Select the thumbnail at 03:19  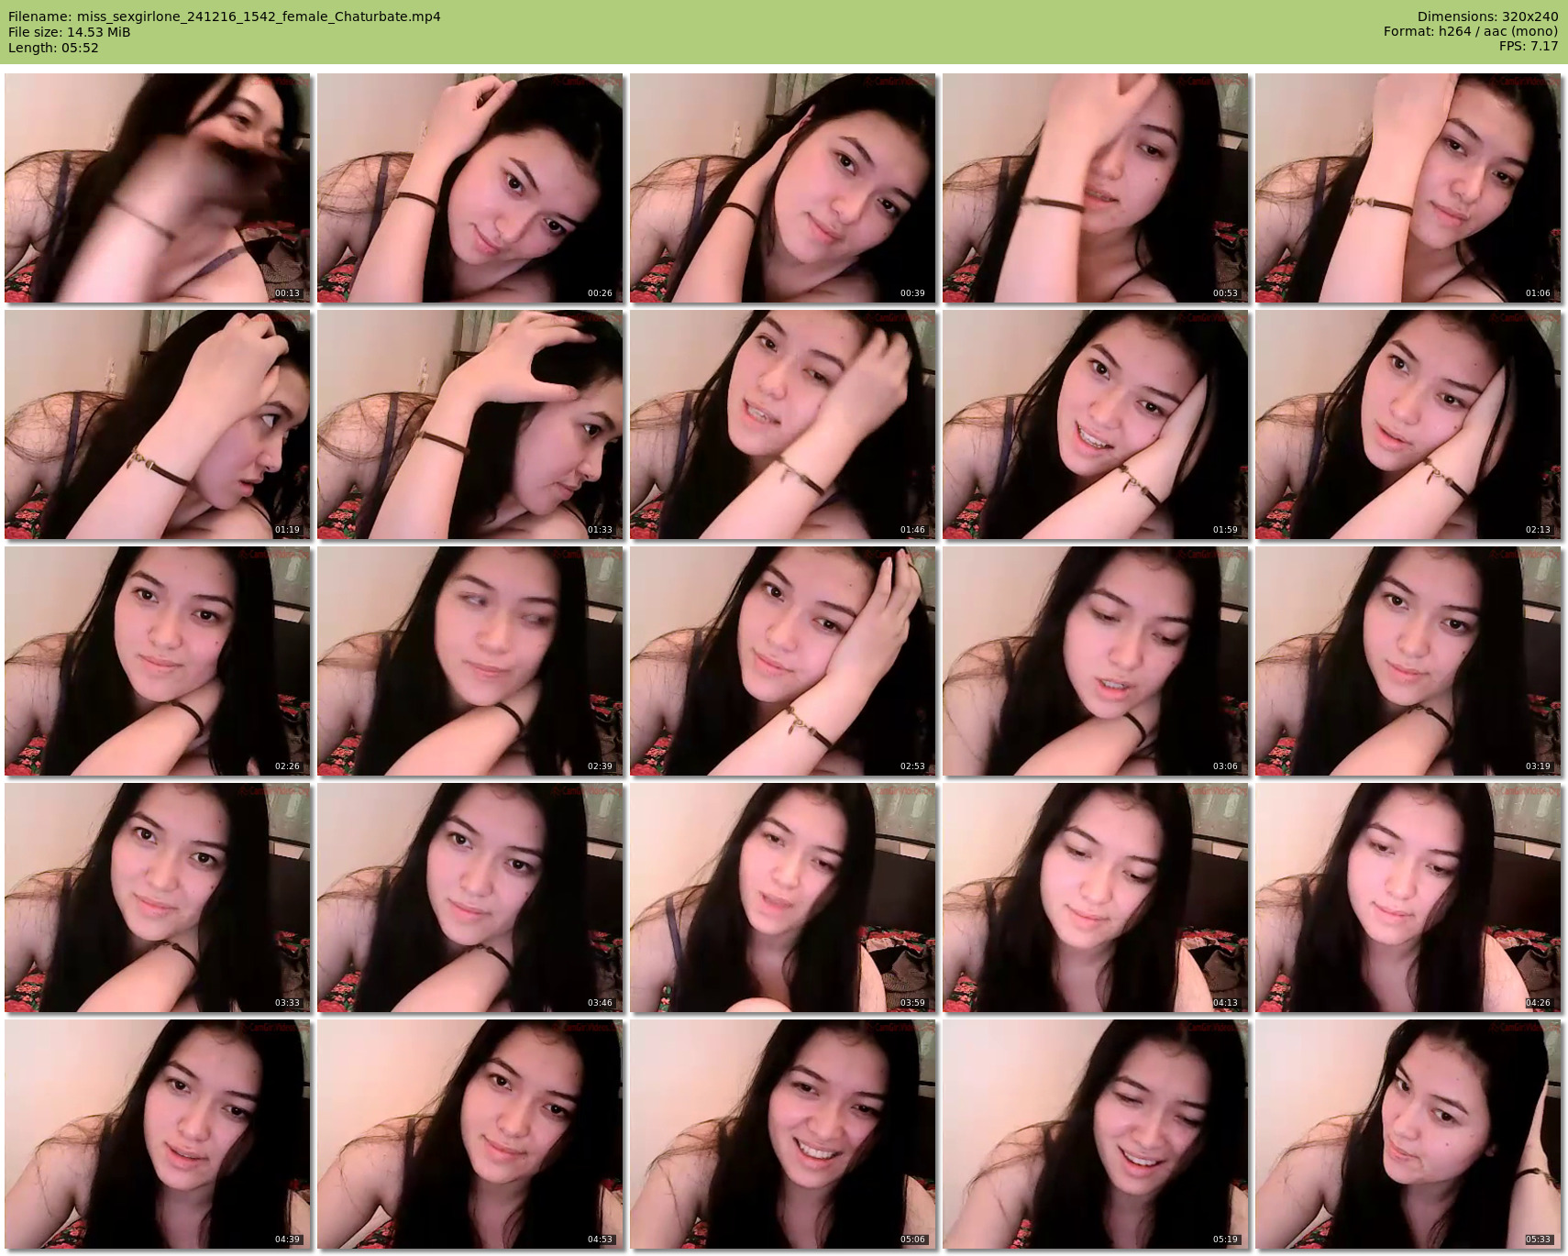coord(1408,661)
